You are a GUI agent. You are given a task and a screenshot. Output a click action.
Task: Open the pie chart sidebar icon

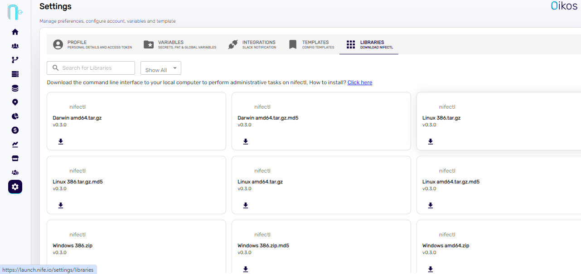pyautogui.click(x=15, y=116)
